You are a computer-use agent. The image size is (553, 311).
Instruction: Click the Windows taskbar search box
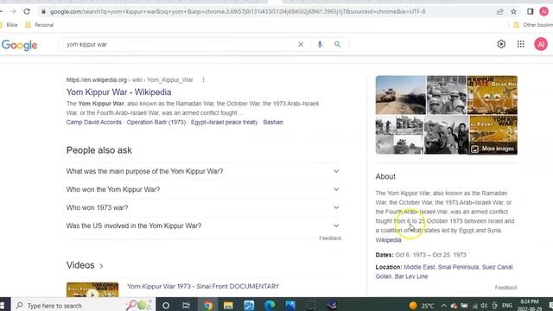[x=84, y=305]
